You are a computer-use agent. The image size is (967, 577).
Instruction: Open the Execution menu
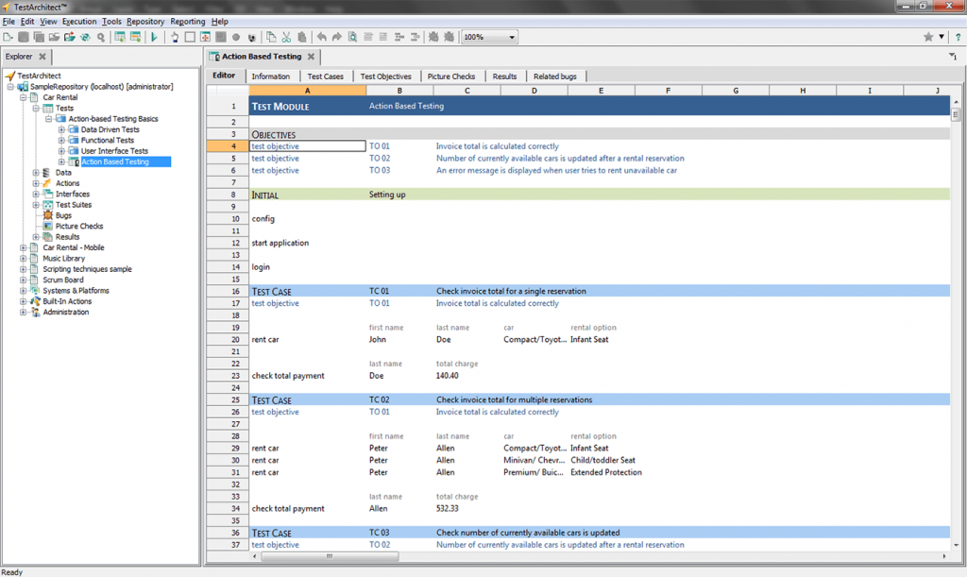click(x=79, y=21)
